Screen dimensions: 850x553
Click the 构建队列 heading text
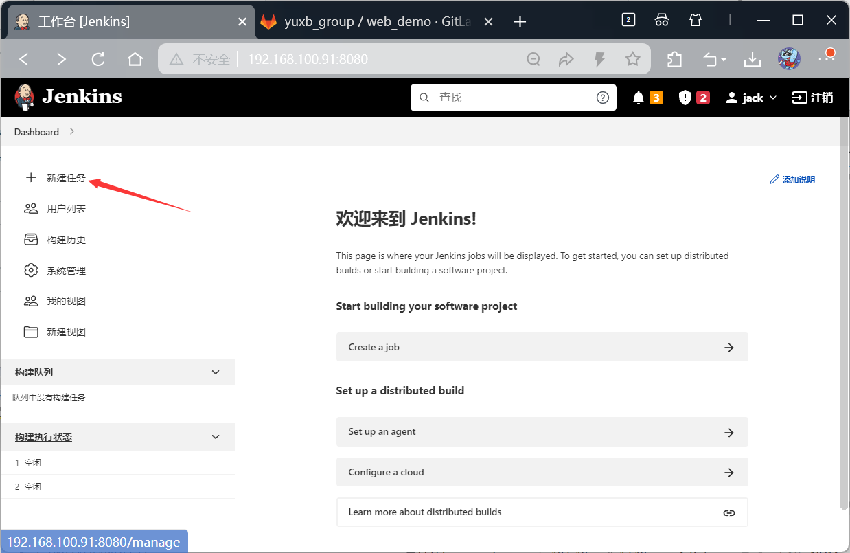[x=34, y=372]
